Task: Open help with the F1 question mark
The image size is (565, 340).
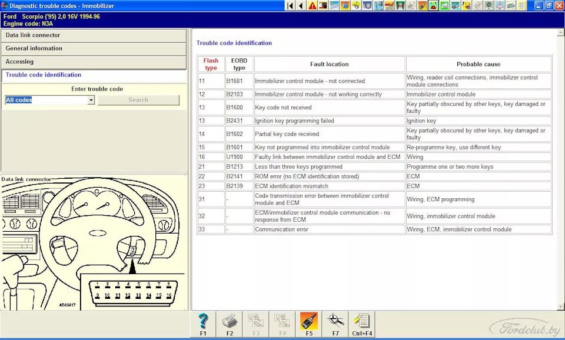Action: (203, 324)
